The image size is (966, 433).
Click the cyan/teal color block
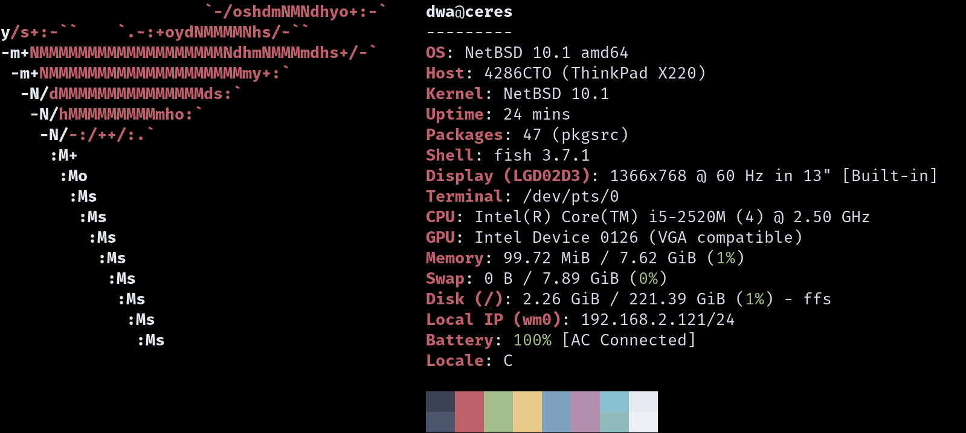click(614, 412)
